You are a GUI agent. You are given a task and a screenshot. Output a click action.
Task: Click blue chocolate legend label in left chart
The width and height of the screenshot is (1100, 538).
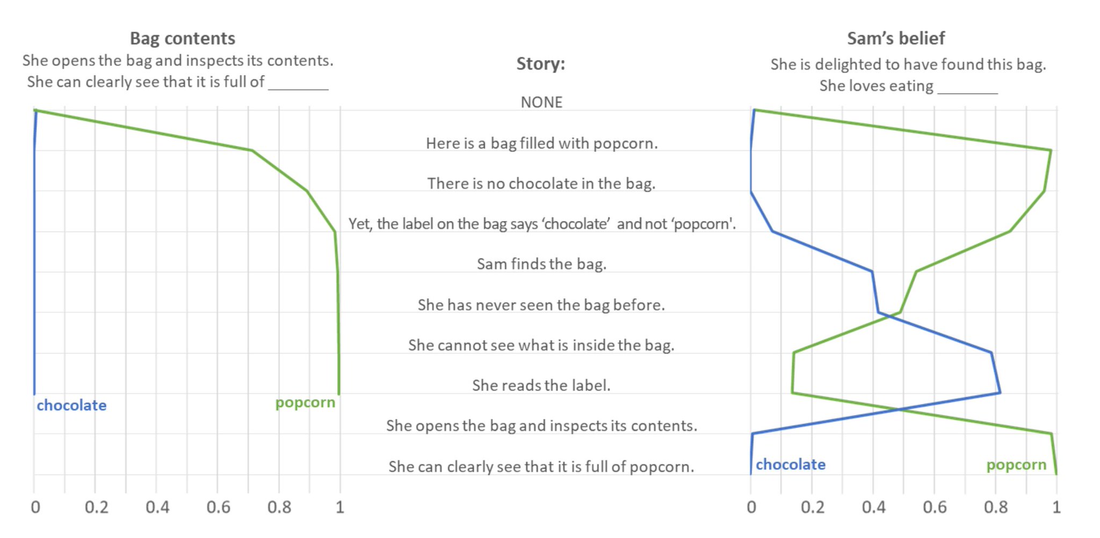click(71, 406)
